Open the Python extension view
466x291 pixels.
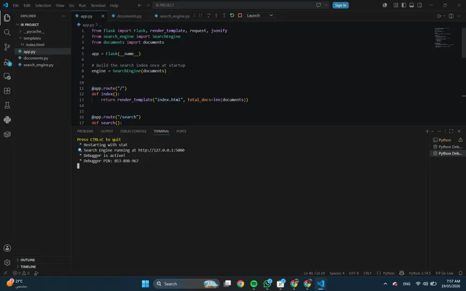(x=7, y=120)
